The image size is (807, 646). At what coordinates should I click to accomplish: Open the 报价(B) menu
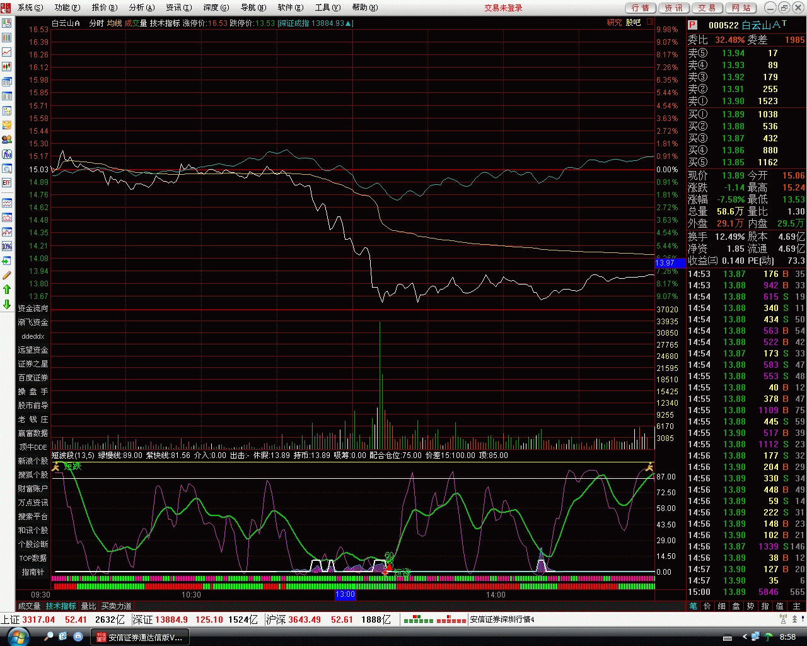[105, 8]
